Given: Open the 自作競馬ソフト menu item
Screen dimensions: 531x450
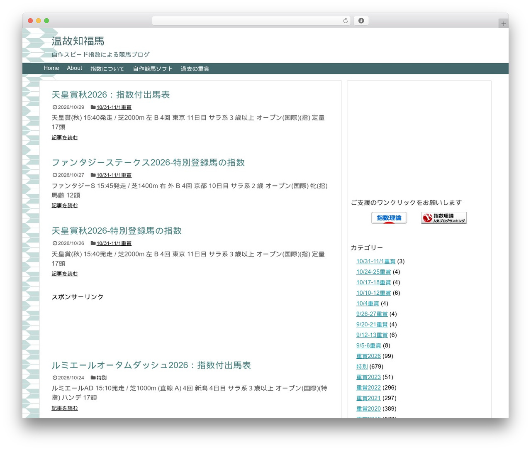Looking at the screenshot, I should pos(153,68).
